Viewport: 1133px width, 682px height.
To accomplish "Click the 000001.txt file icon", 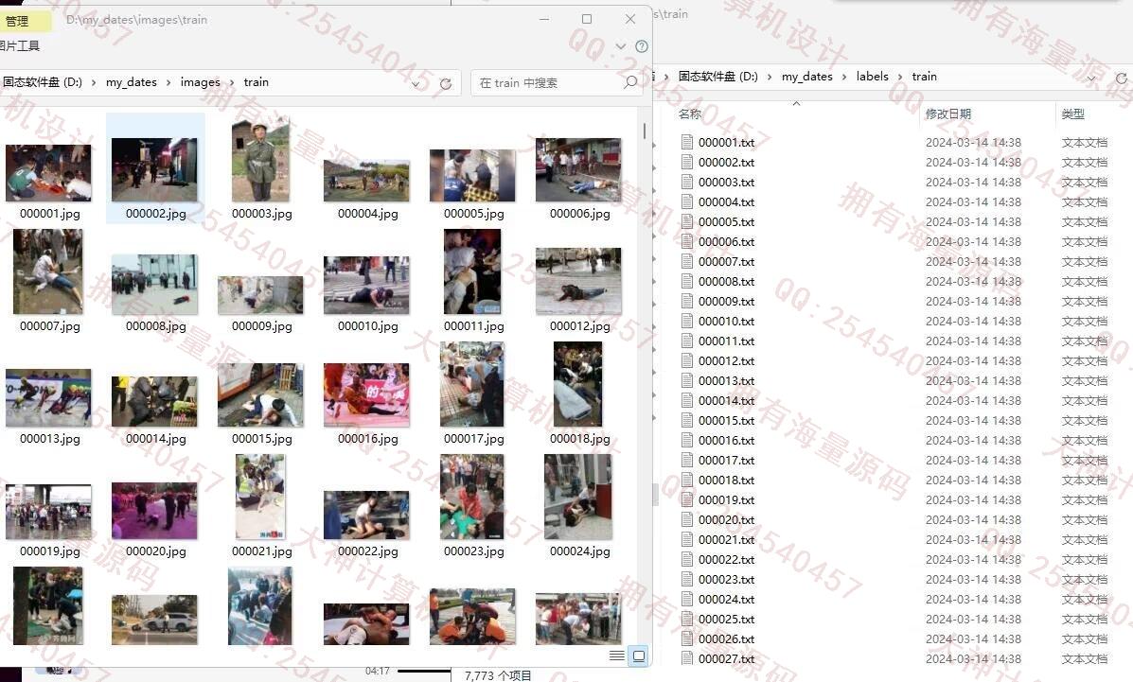I will [687, 143].
